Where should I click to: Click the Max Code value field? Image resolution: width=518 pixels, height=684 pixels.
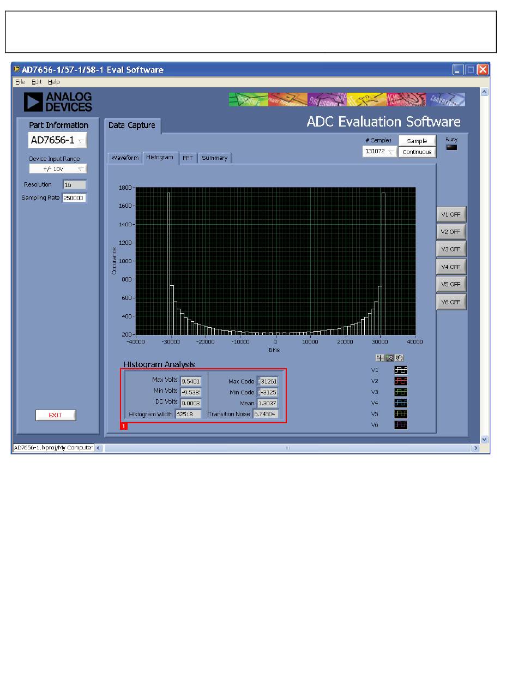267,381
